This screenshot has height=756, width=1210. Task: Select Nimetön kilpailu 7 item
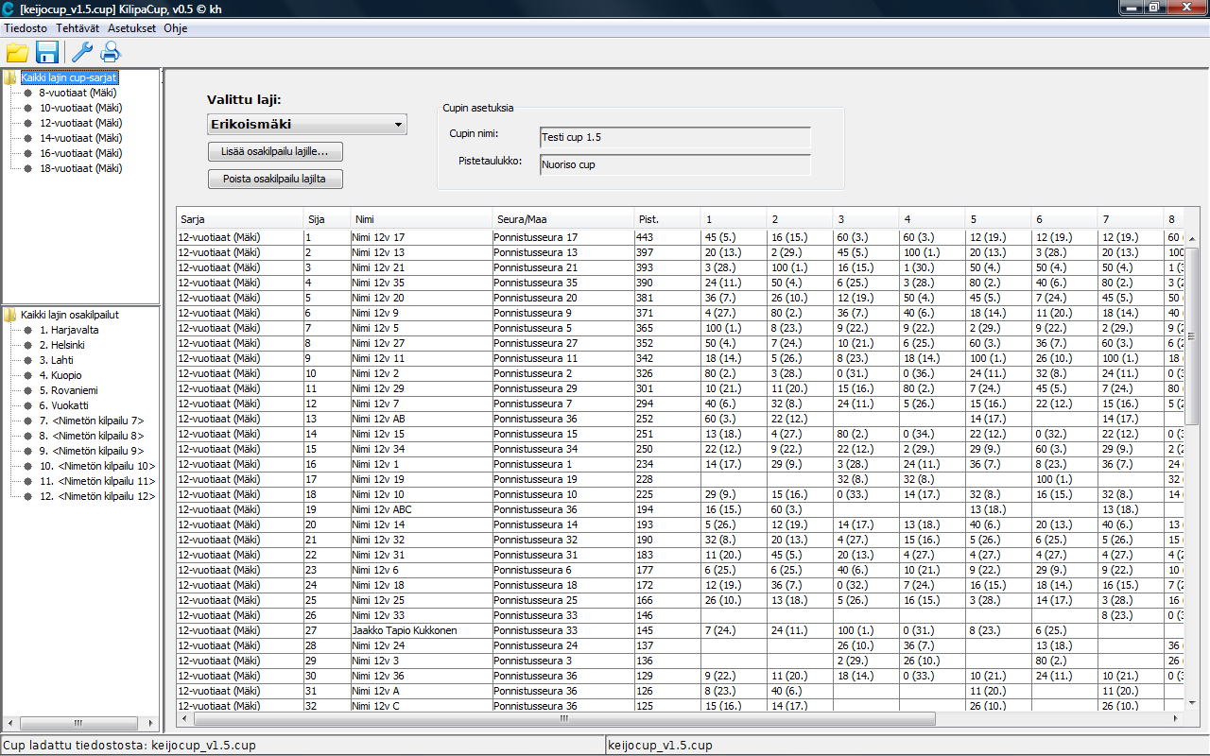(91, 421)
